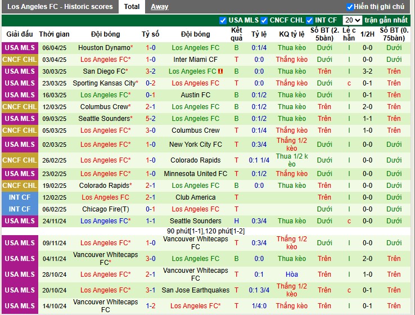The height and width of the screenshot is (315, 415).
Task: Click Colorado Rapids in the 26/02/25 row
Action: (195, 160)
